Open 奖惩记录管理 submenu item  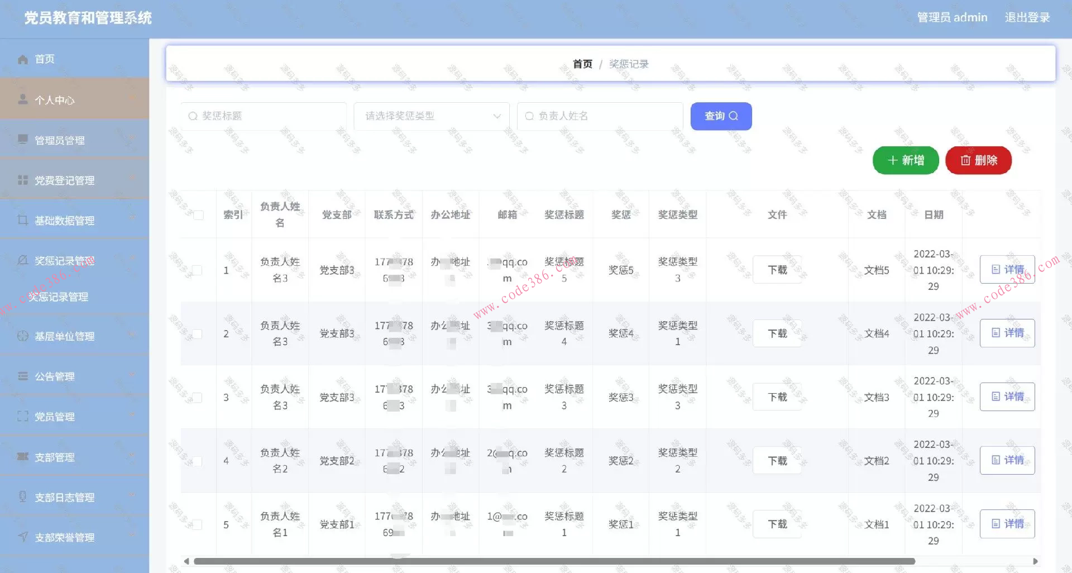point(59,297)
